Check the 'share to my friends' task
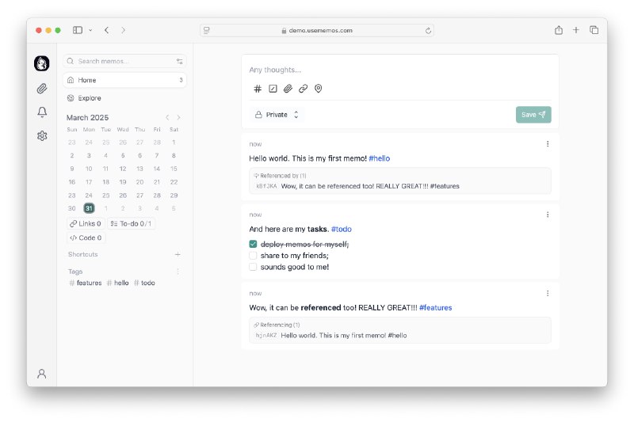634x422 pixels. pyautogui.click(x=254, y=256)
